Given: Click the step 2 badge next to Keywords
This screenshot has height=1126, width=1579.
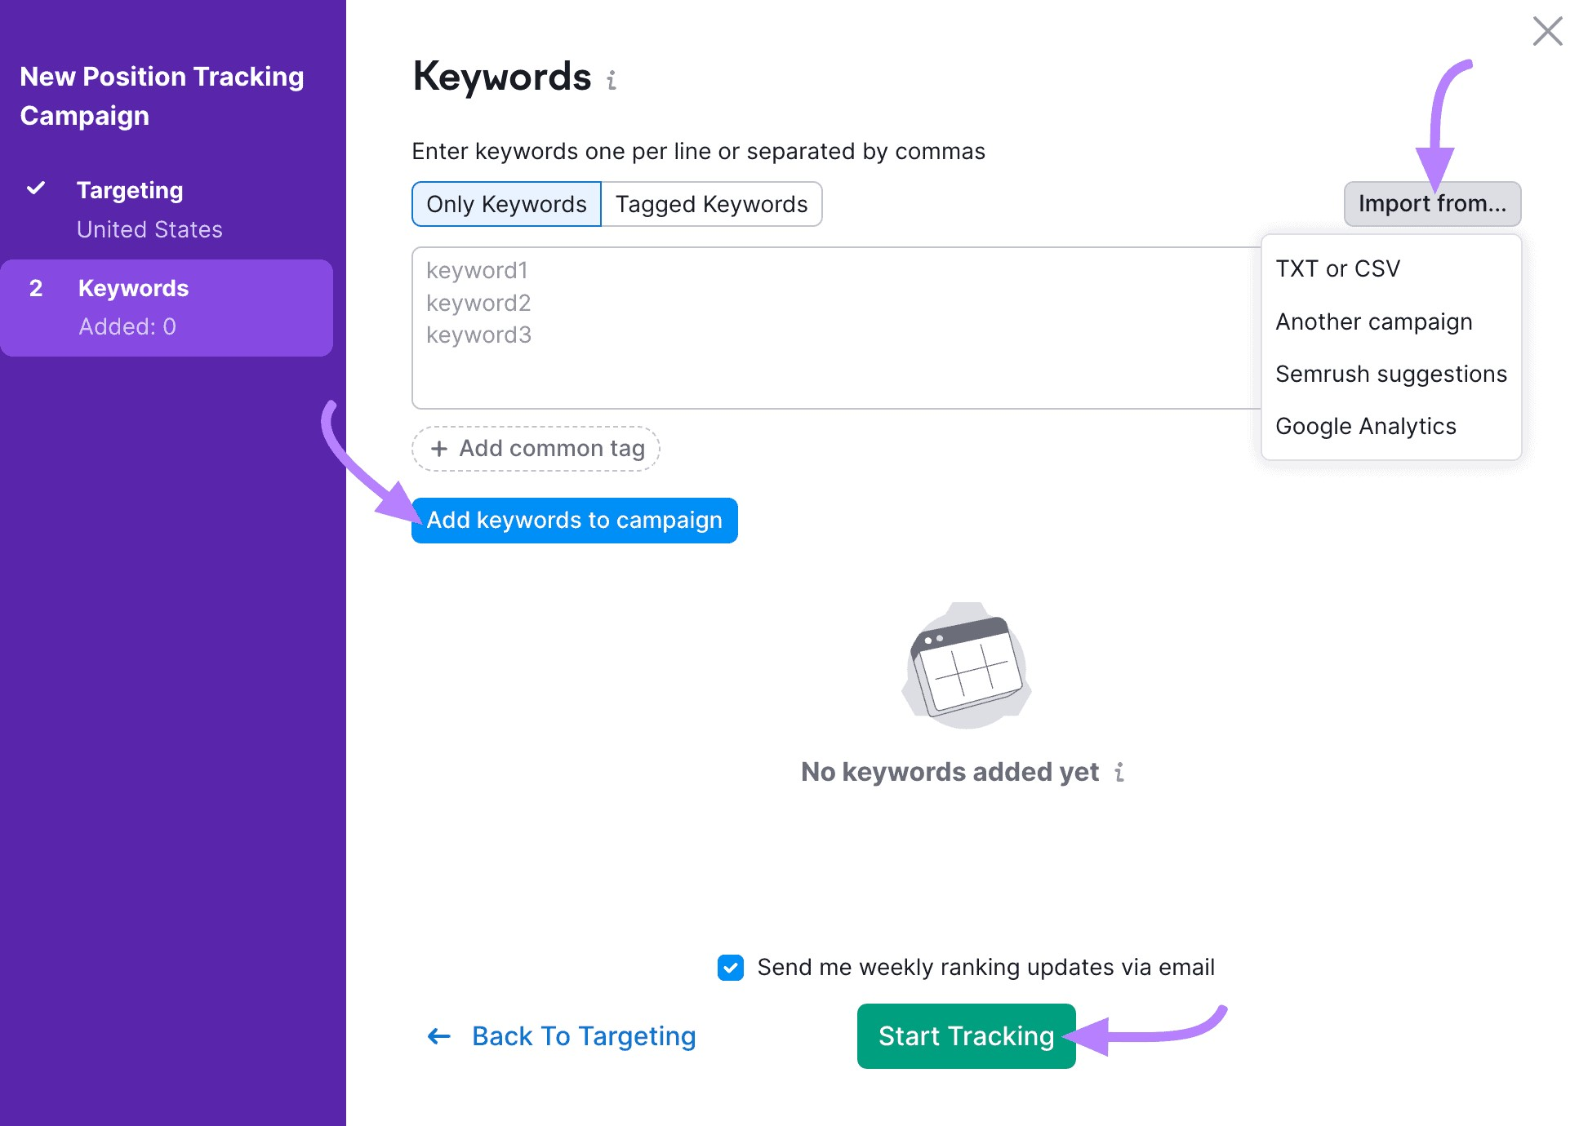Looking at the screenshot, I should click(x=36, y=288).
